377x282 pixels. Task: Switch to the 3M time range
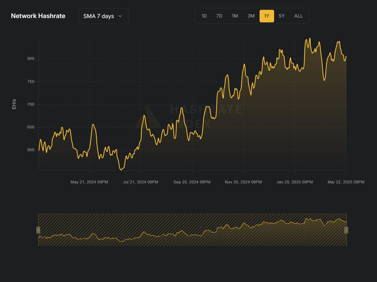click(x=251, y=16)
